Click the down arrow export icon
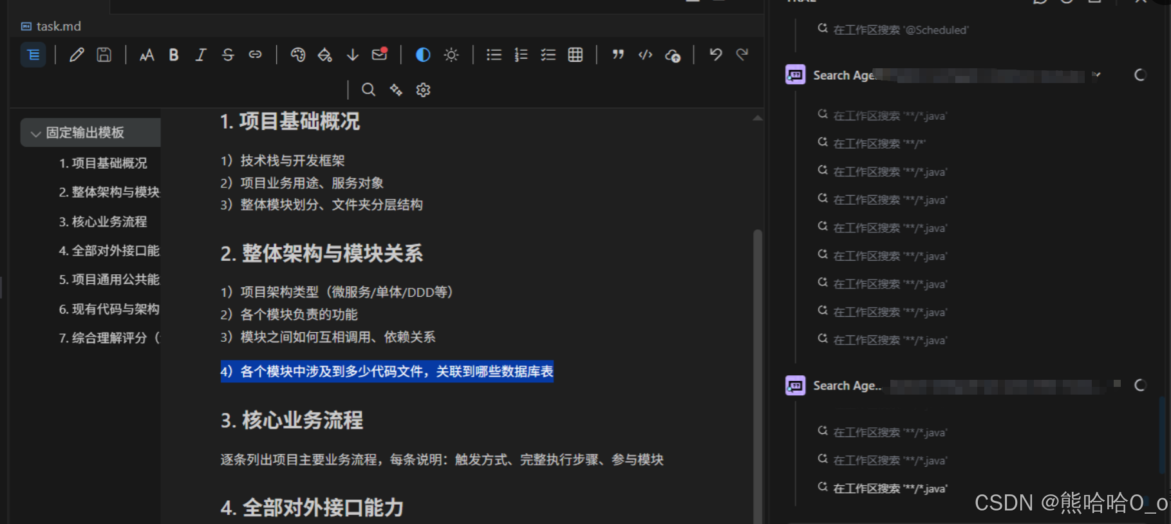Image resolution: width=1171 pixels, height=524 pixels. click(352, 55)
